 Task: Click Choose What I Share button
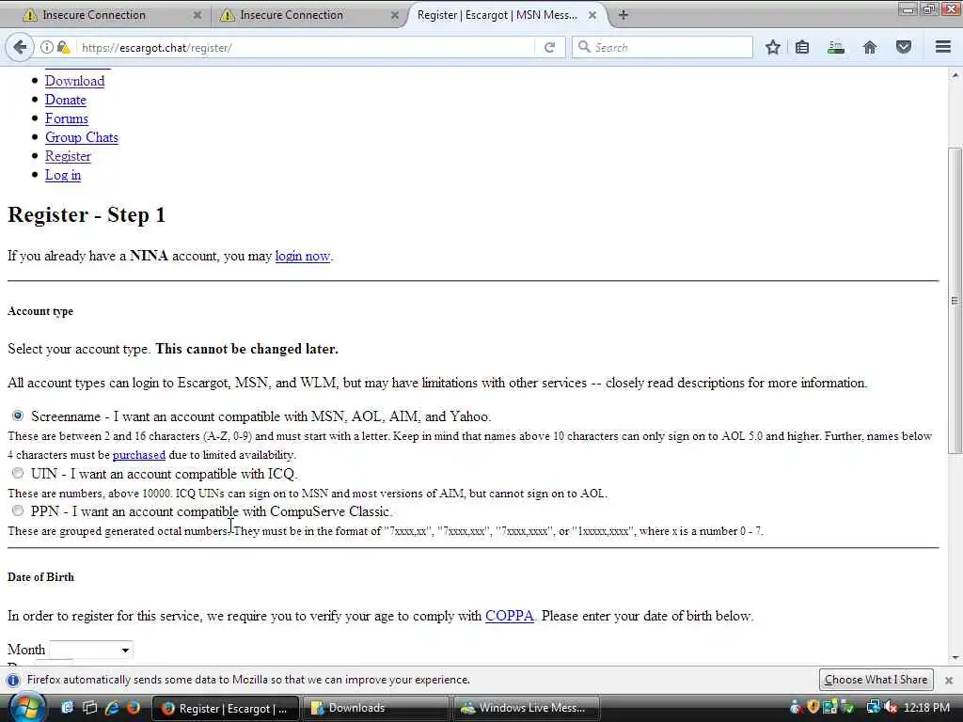876,680
